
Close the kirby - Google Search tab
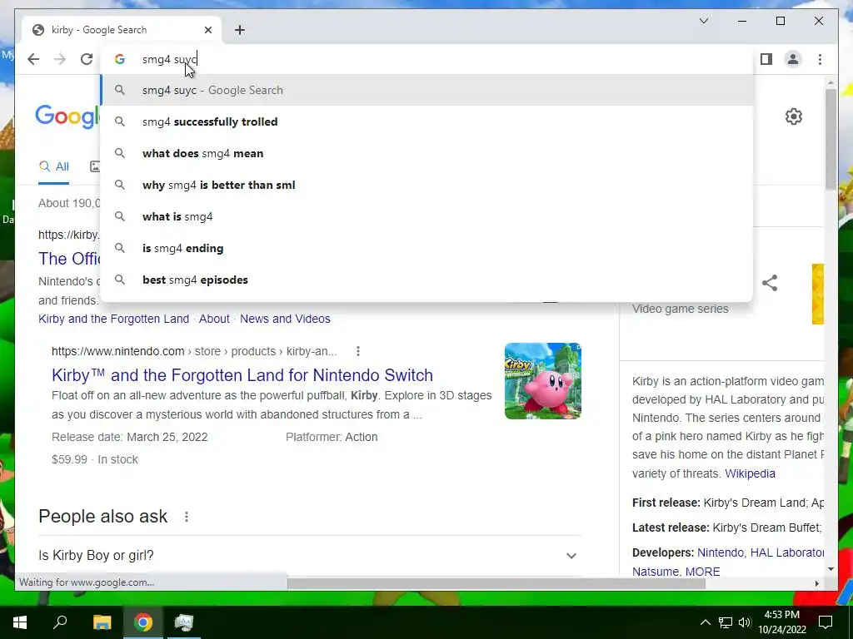[207, 30]
